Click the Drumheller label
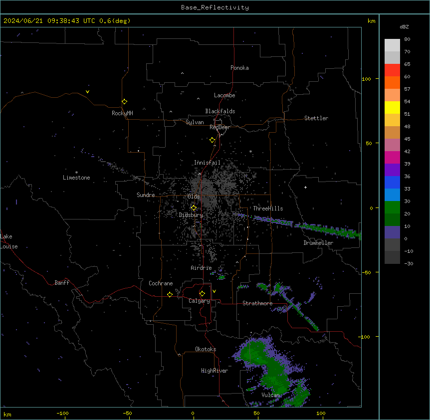 point(318,243)
